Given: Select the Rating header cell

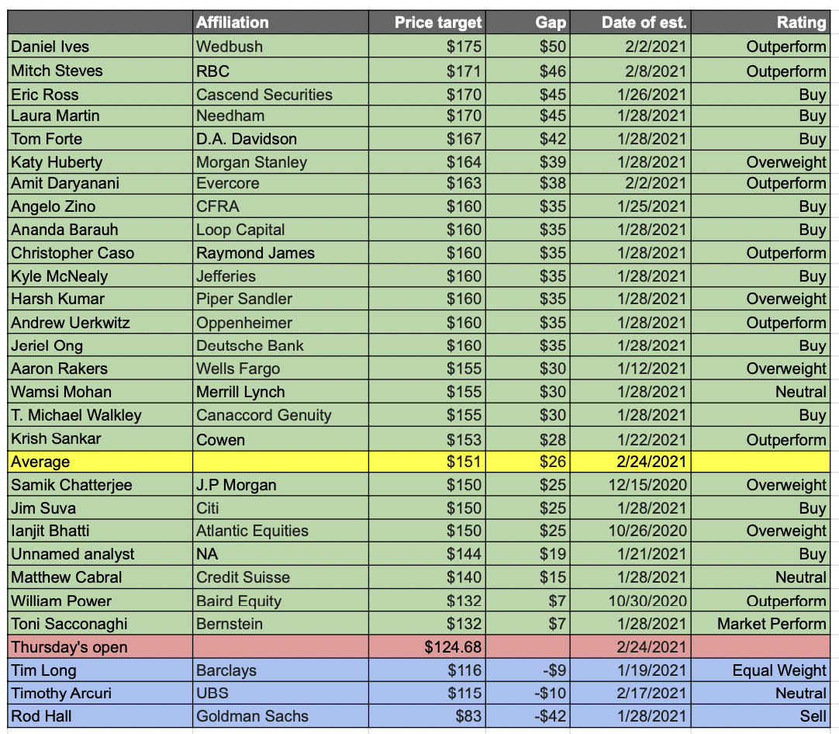Looking at the screenshot, I should click(761, 23).
